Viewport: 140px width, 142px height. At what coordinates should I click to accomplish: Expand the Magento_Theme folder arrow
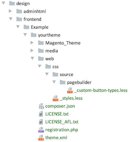pos(32,43)
